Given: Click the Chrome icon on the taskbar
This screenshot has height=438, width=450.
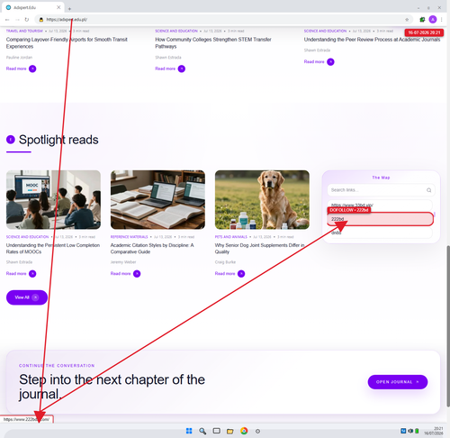Looking at the screenshot, I should (244, 431).
